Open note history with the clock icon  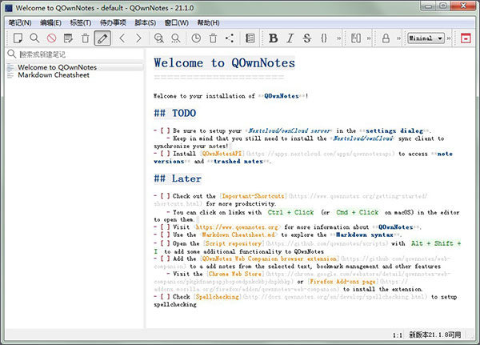click(x=196, y=38)
